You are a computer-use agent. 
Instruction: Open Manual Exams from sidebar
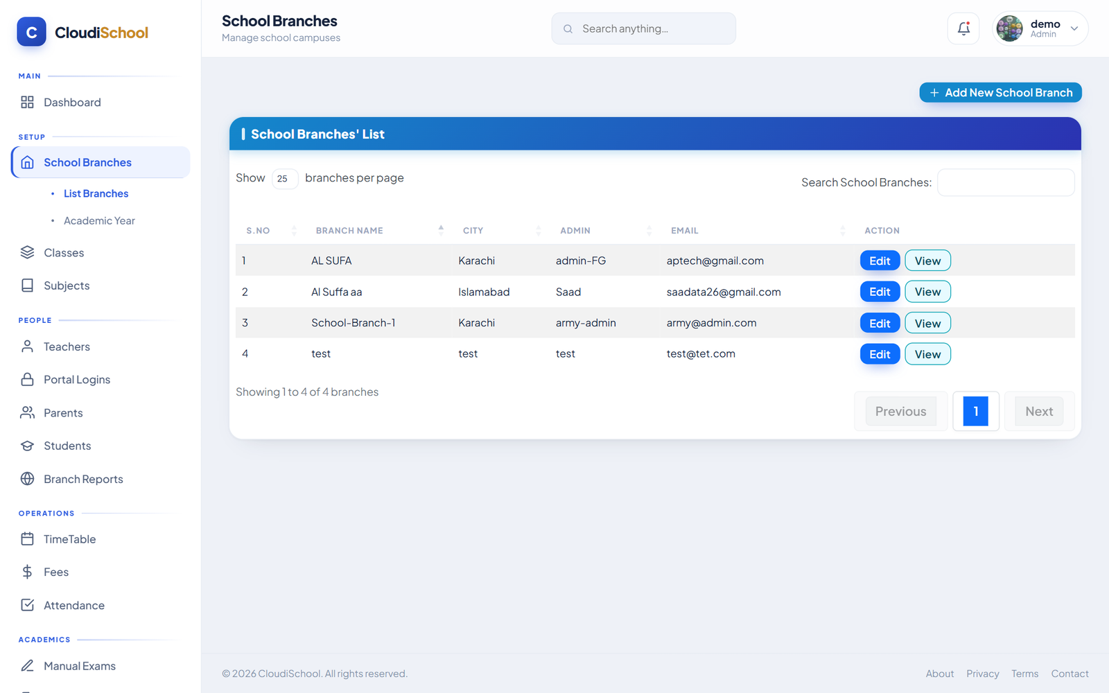pos(101,666)
